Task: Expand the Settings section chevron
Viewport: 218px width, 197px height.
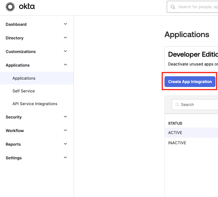Action: click(65, 158)
